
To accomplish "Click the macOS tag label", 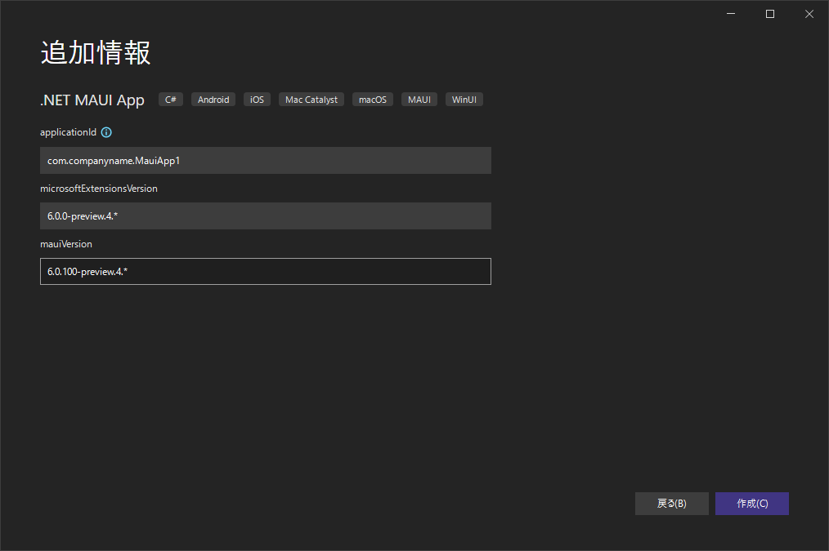I will click(x=373, y=100).
